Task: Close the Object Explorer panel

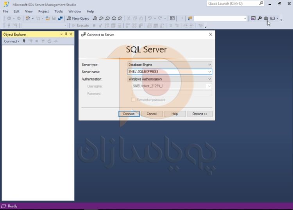Action: click(x=71, y=34)
